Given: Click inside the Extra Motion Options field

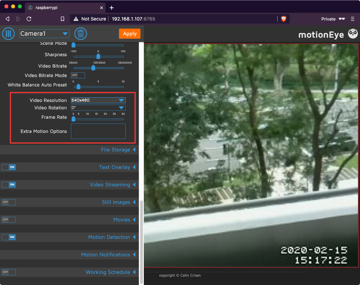Looking at the screenshot, I should tap(98, 131).
